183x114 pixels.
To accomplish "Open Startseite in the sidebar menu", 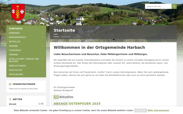I will pyautogui.click(x=16, y=29).
